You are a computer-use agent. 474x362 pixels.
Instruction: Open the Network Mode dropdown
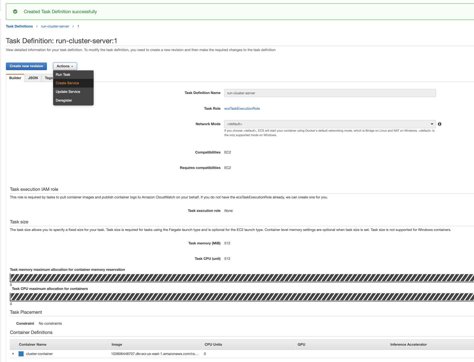pyautogui.click(x=432, y=124)
